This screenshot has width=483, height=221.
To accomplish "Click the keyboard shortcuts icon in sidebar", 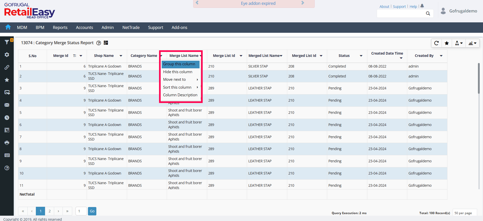I will click(7, 155).
